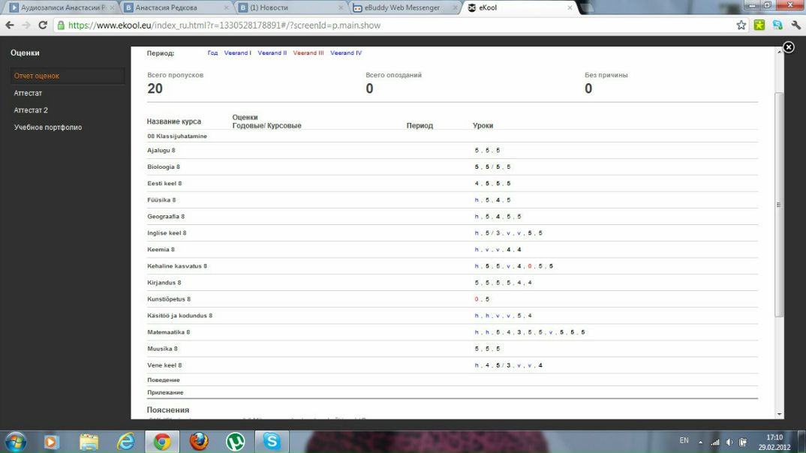Launch Firefox from the taskbar
This screenshot has width=806, height=453.
pos(199,441)
